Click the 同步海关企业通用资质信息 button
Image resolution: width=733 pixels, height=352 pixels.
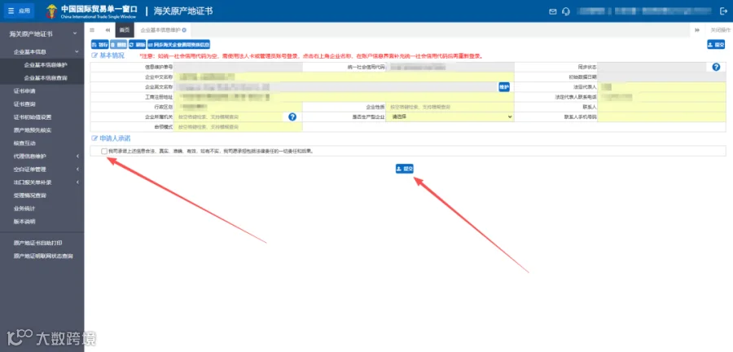[x=178, y=45]
